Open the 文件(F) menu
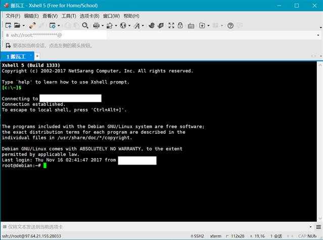The height and width of the screenshot is (240, 323). pos(13,16)
